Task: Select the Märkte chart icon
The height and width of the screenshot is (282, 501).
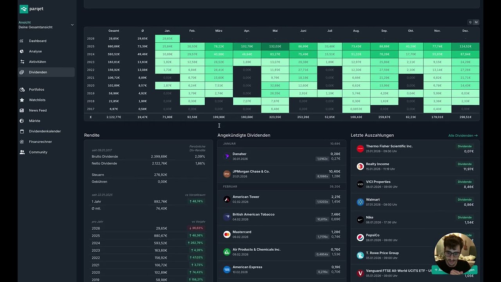Action: click(22, 121)
